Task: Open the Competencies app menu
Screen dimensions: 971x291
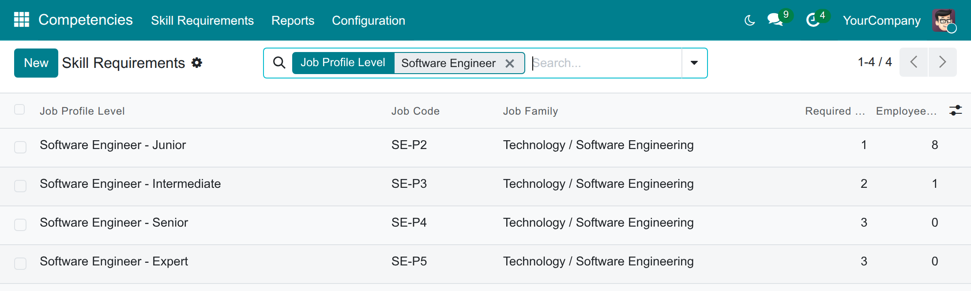Action: (86, 20)
